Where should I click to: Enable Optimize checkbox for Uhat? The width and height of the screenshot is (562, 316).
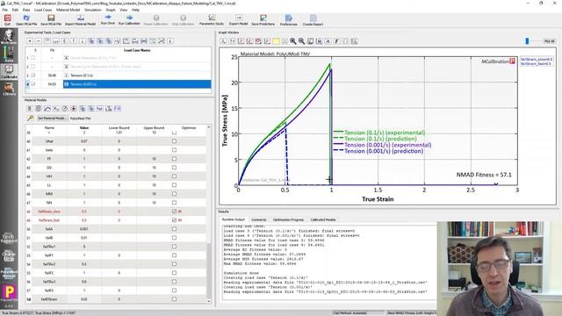174,141
